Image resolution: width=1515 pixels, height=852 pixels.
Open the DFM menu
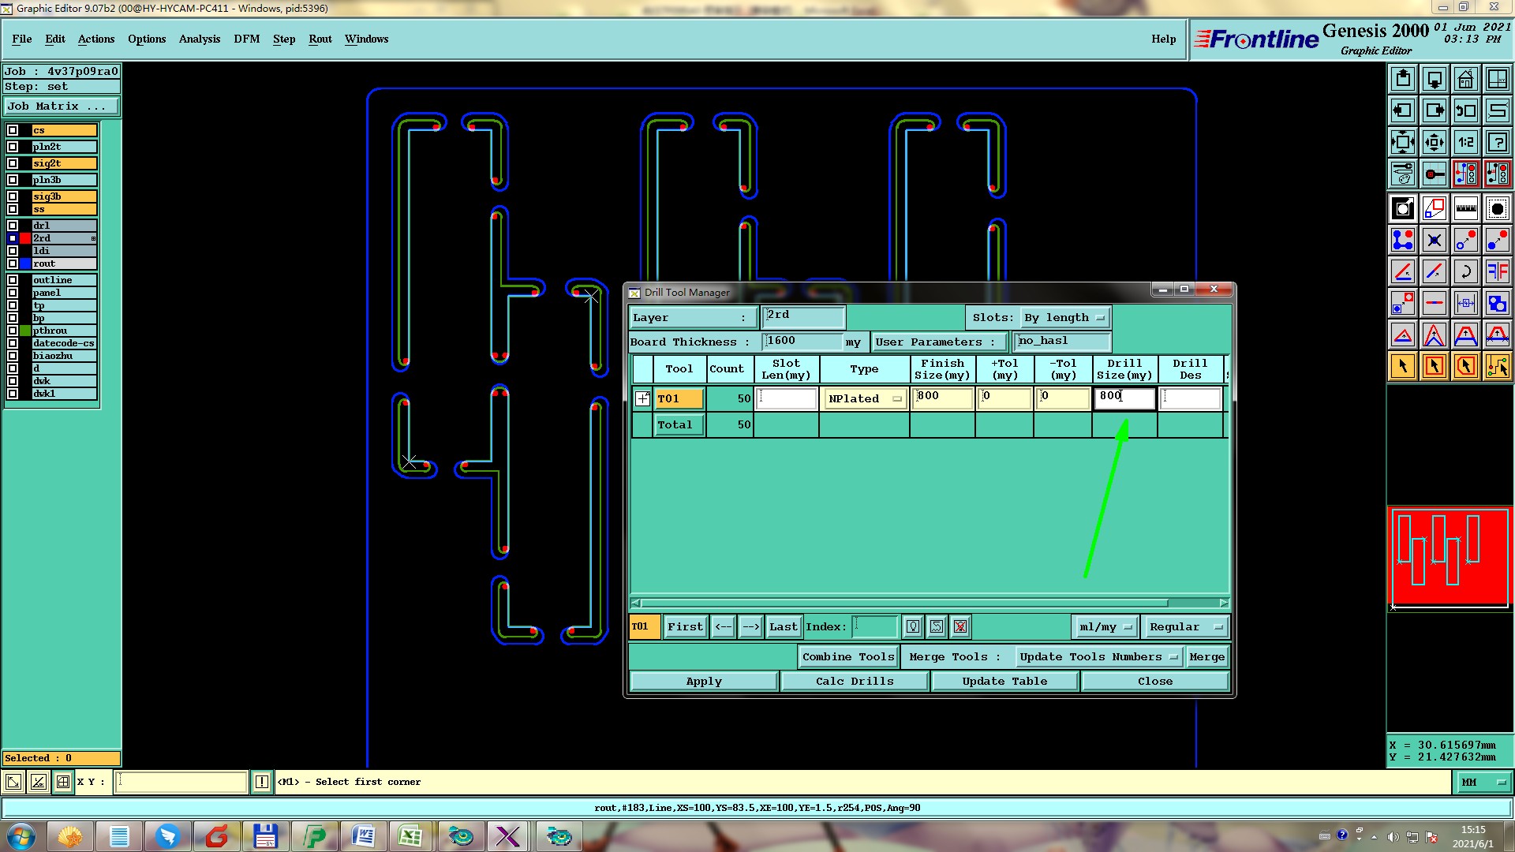tap(246, 39)
